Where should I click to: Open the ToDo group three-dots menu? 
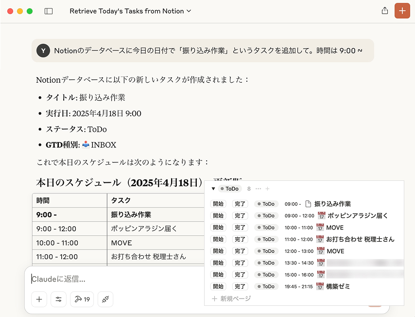tap(259, 189)
